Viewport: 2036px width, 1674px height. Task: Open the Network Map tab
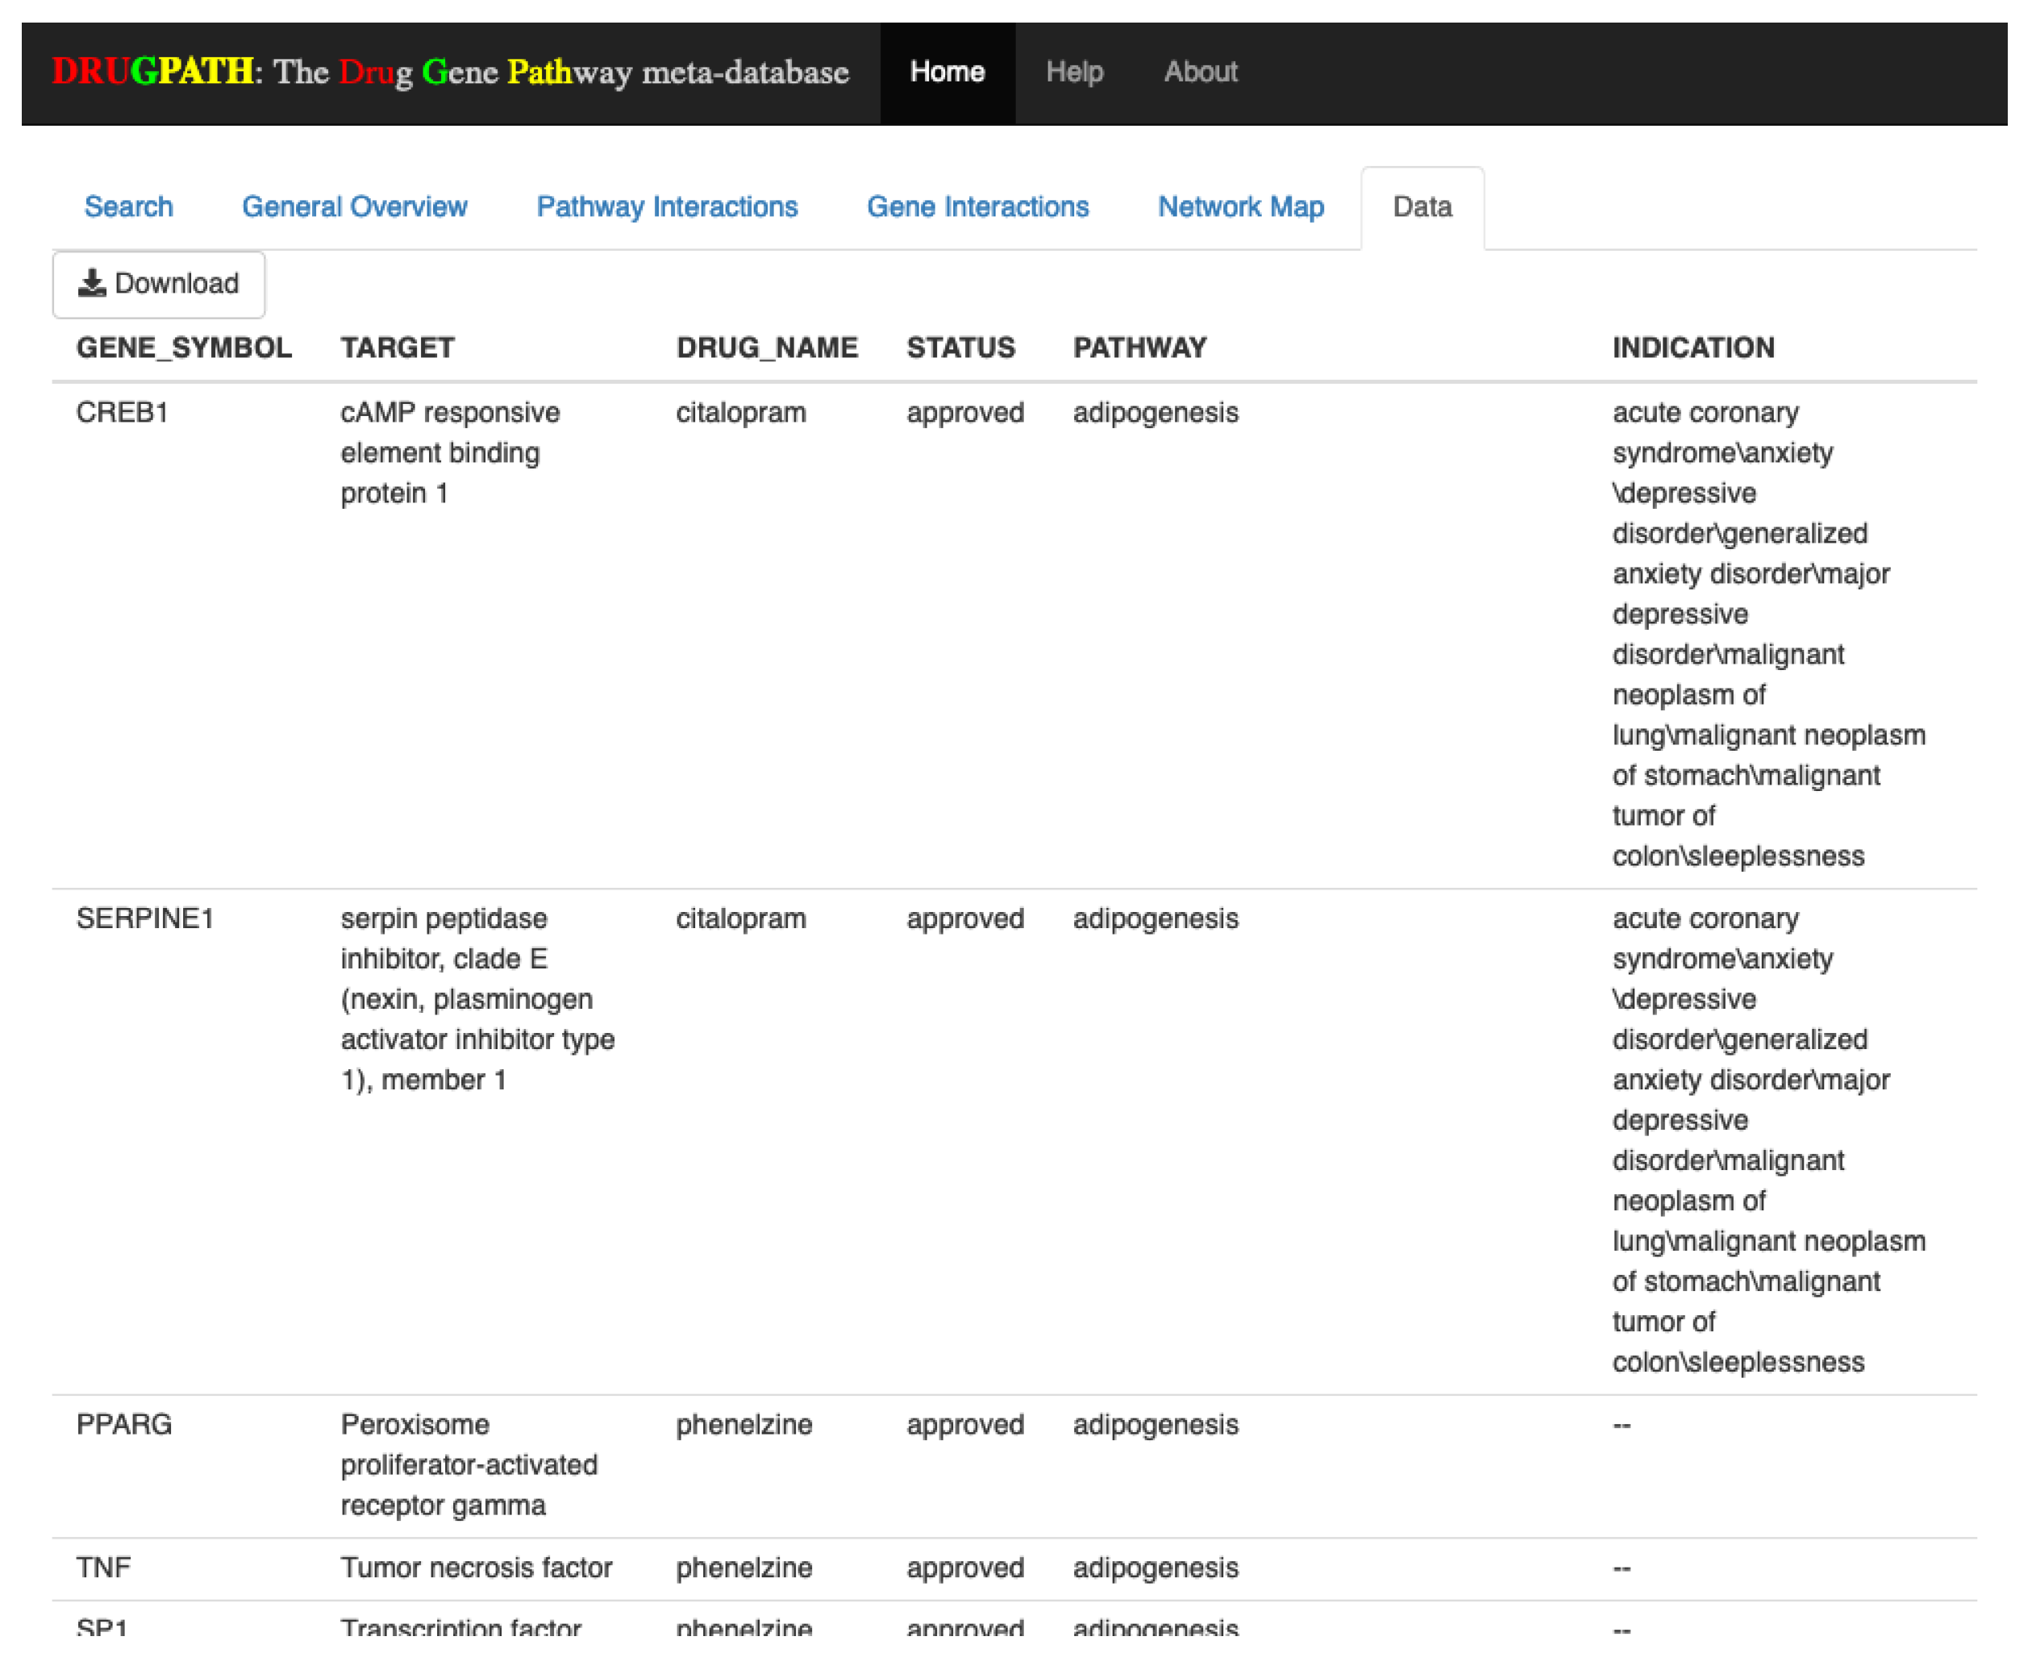coord(1239,207)
